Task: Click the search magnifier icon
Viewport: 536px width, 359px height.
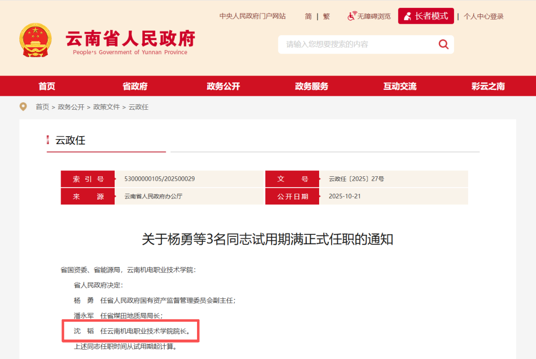Action: (443, 44)
